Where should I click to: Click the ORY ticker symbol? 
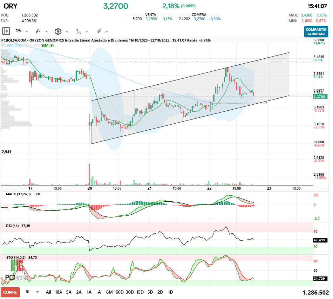coord(10,6)
